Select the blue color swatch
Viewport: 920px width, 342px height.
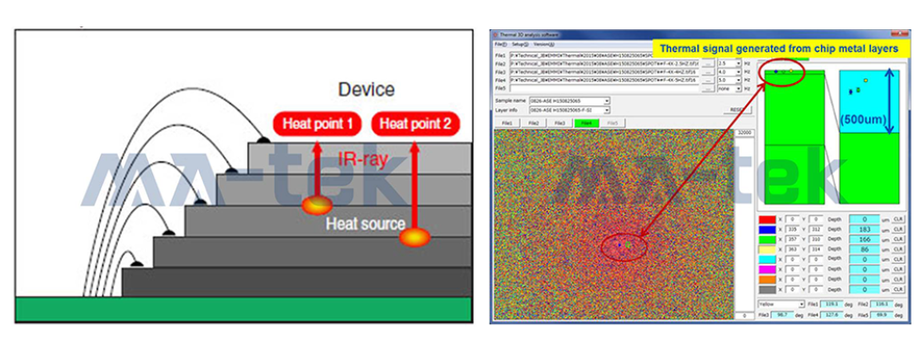tap(767, 230)
